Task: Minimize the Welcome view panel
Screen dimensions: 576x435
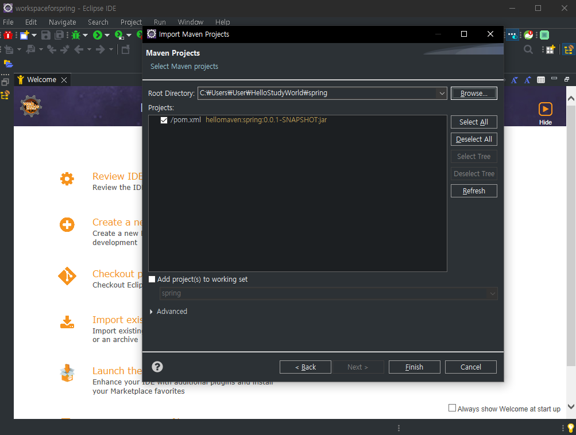Action: point(554,79)
